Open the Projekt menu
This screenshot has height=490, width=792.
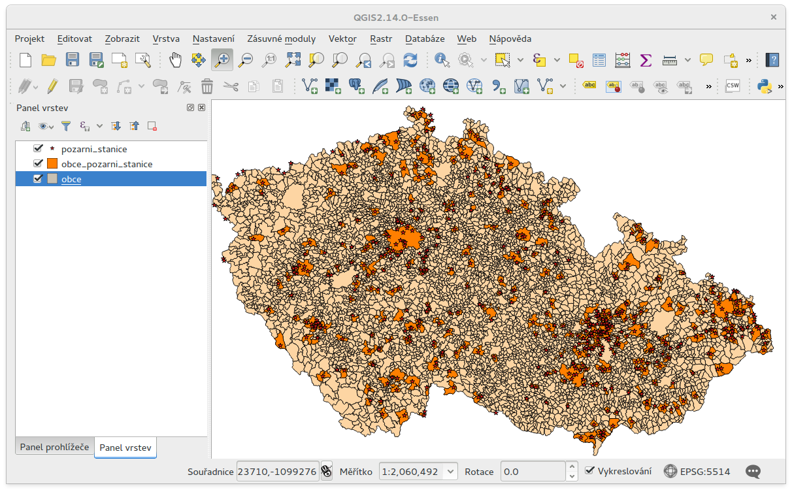tap(29, 39)
